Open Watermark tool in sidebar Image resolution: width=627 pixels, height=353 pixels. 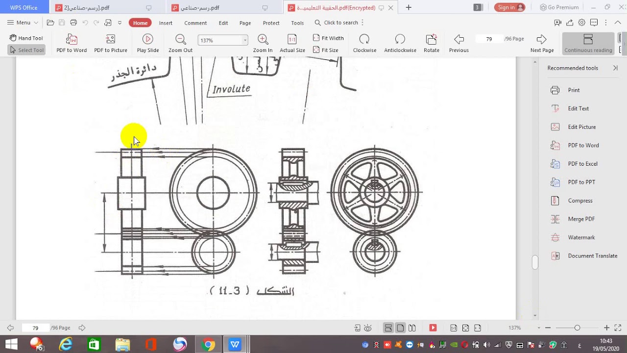click(582, 237)
